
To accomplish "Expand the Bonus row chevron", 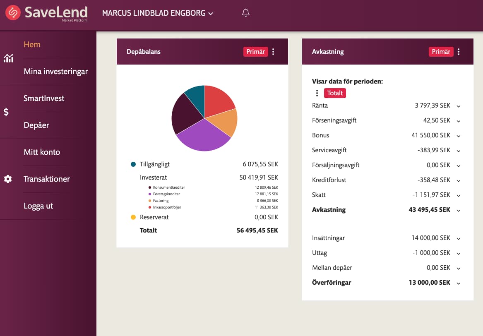I will click(x=458, y=136).
